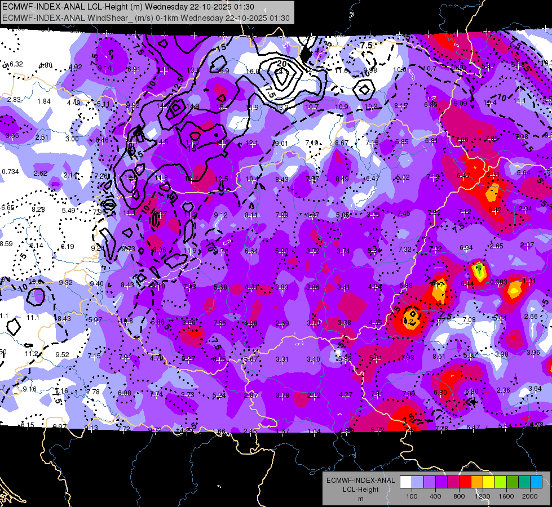Click the grid value 9.14
This screenshot has height=507, width=552.
[x=105, y=68]
